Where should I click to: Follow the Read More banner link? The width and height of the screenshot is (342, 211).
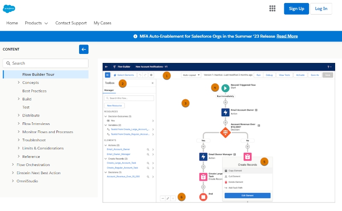287,36
